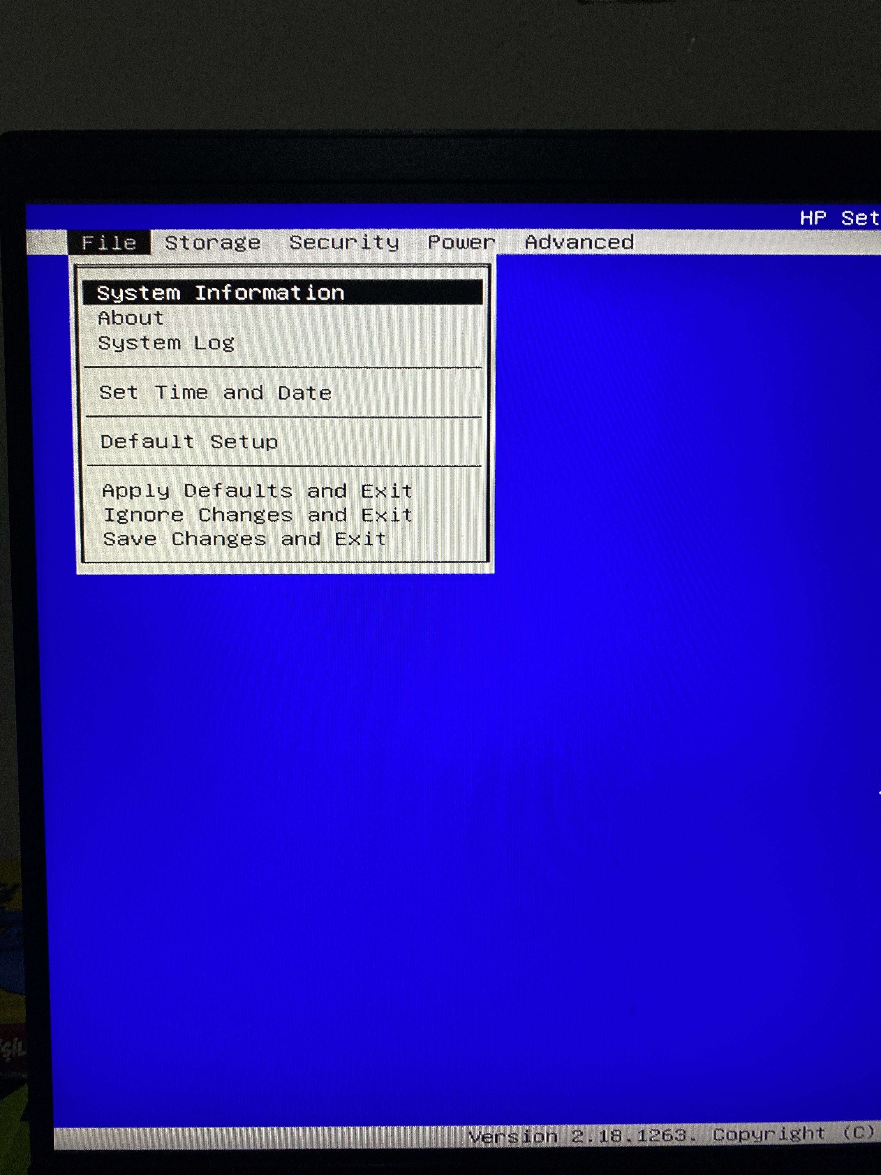Screen dimensions: 881x1175
Task: View the System Log entry
Action: click(166, 343)
